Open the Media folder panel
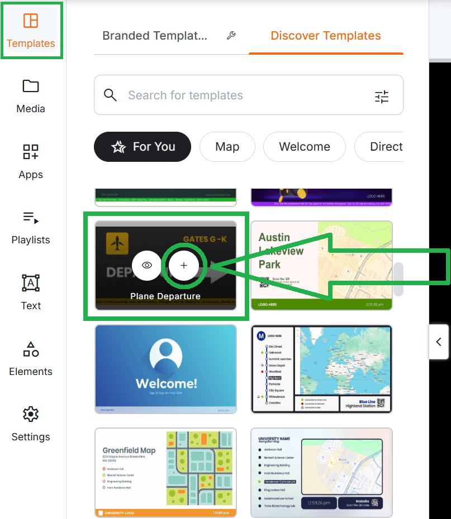Screen dimensions: 451x519 [31, 97]
